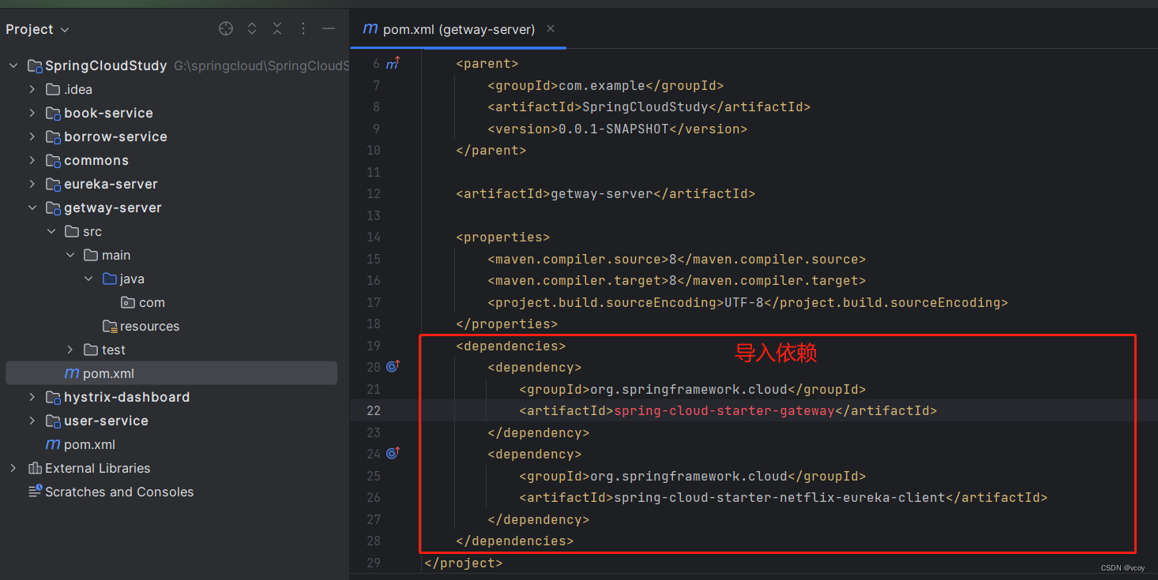This screenshot has height=580, width=1158.
Task: Expand the .idea folder
Action: pyautogui.click(x=32, y=89)
